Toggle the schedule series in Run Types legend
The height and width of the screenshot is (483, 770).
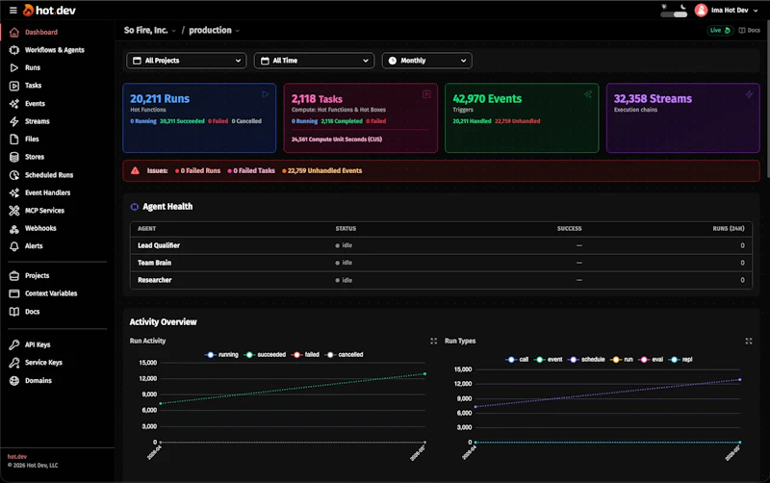tap(586, 359)
